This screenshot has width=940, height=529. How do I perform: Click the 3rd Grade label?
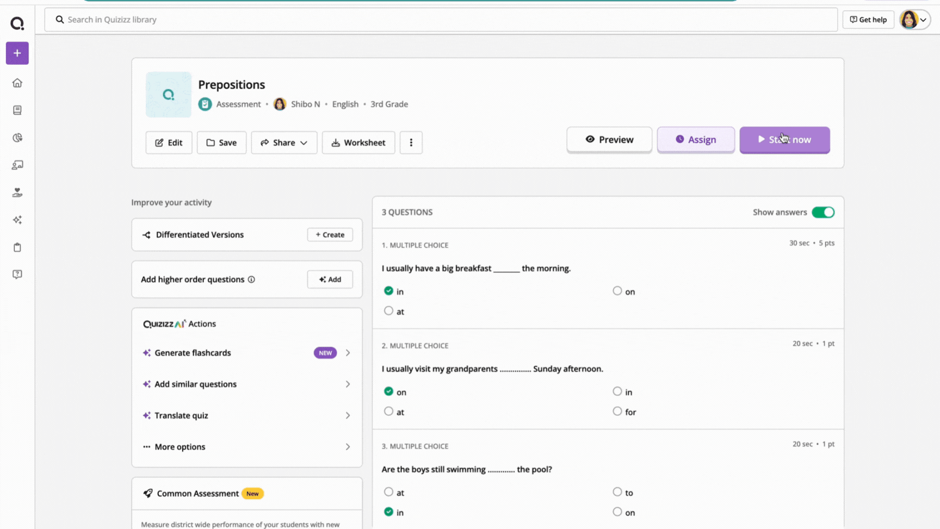[389, 104]
